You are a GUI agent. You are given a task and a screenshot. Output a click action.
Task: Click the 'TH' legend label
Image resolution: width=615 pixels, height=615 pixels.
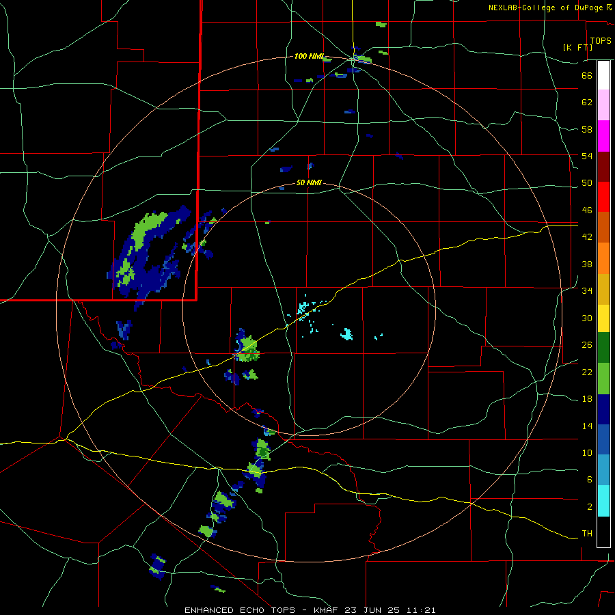pyautogui.click(x=587, y=533)
